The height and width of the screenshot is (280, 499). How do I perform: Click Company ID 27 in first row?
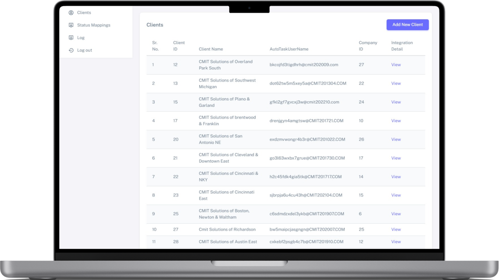point(361,65)
